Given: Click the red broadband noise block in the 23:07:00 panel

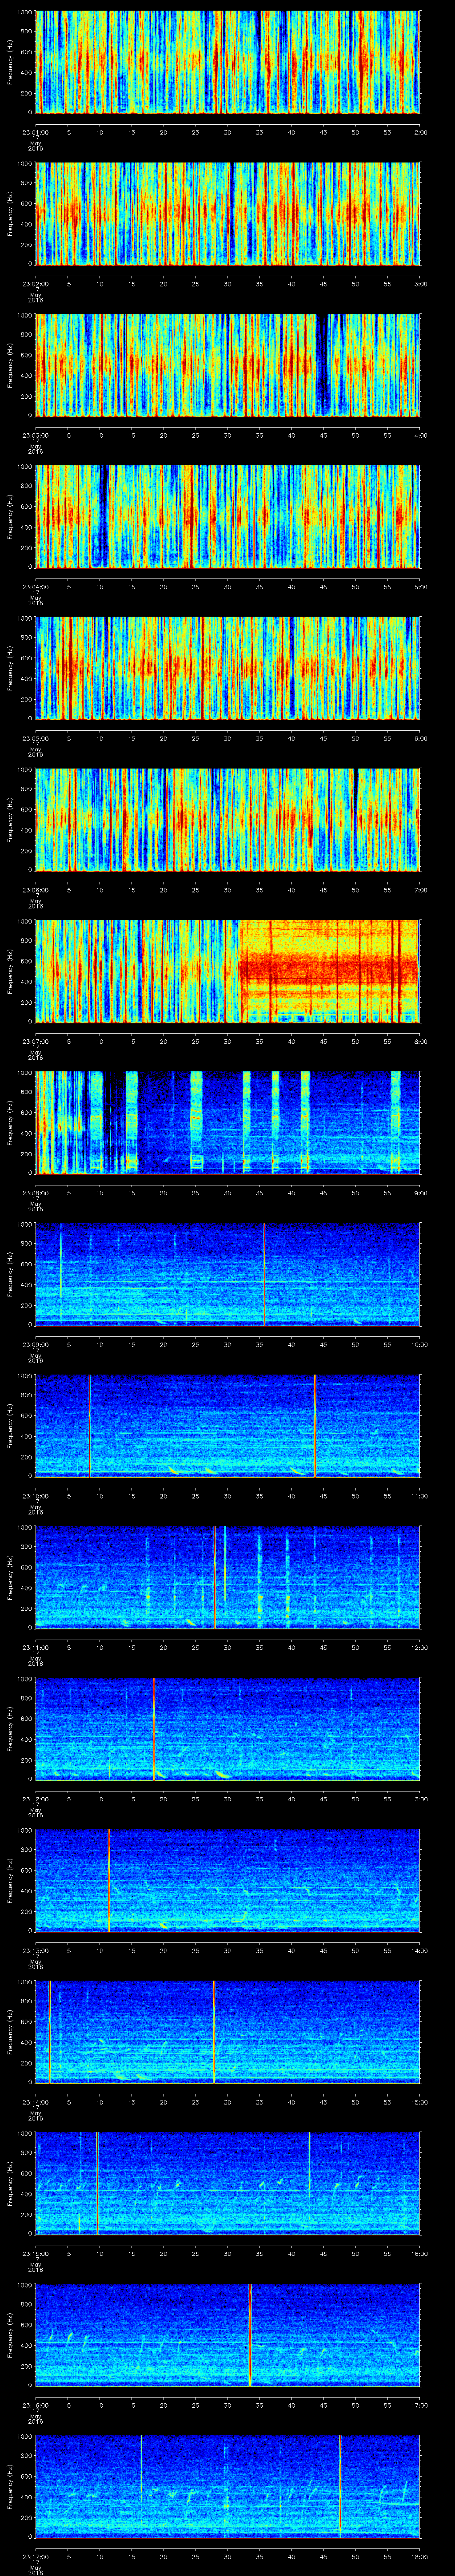Looking at the screenshot, I should point(328,971).
